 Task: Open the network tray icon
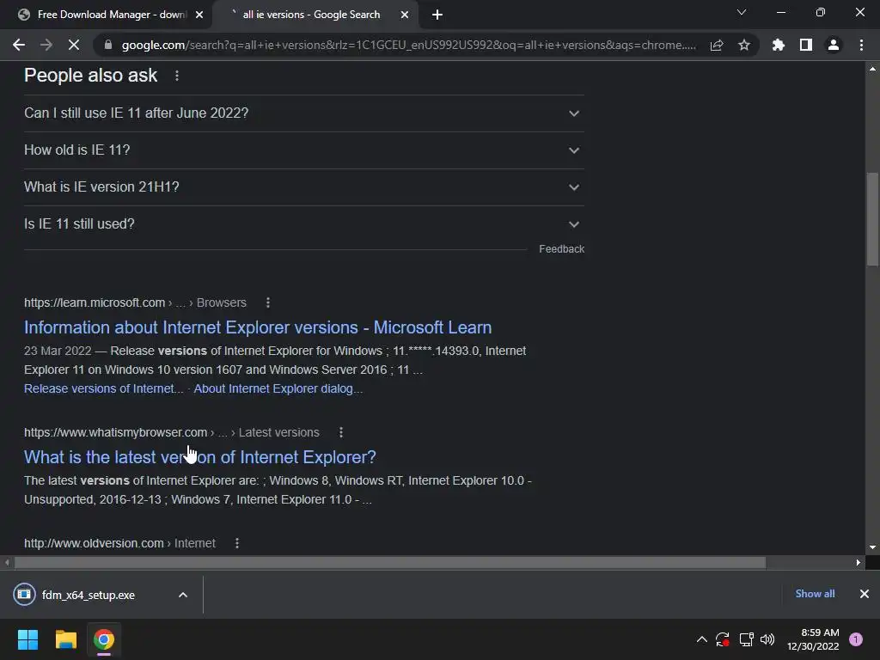pos(746,639)
